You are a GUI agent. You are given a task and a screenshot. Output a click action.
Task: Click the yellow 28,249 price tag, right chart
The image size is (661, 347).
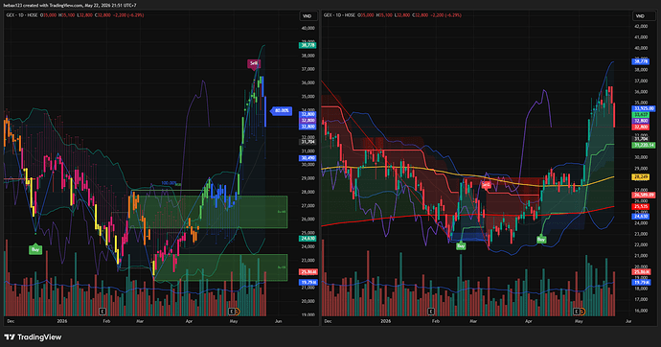click(x=640, y=177)
